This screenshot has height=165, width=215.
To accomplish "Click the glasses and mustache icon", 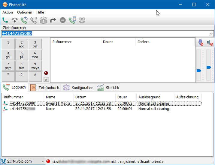I will (x=82, y=20).
